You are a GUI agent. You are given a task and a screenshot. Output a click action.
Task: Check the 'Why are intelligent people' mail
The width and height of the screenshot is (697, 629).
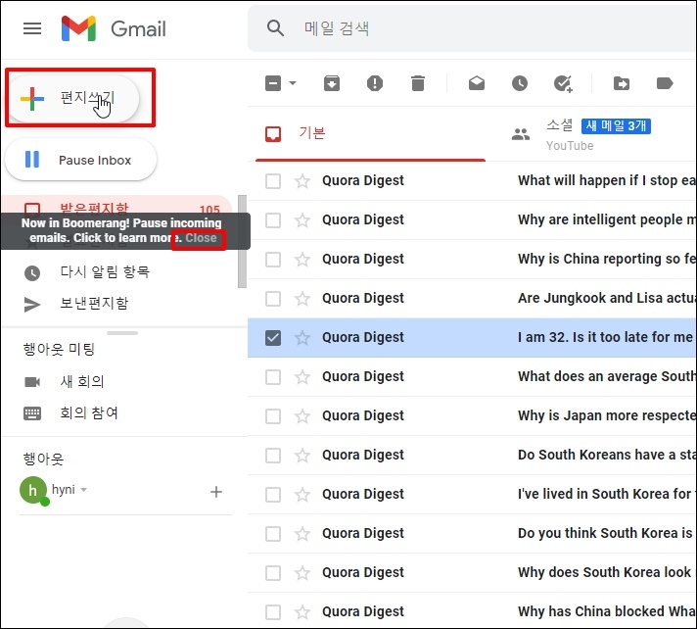pyautogui.click(x=273, y=220)
